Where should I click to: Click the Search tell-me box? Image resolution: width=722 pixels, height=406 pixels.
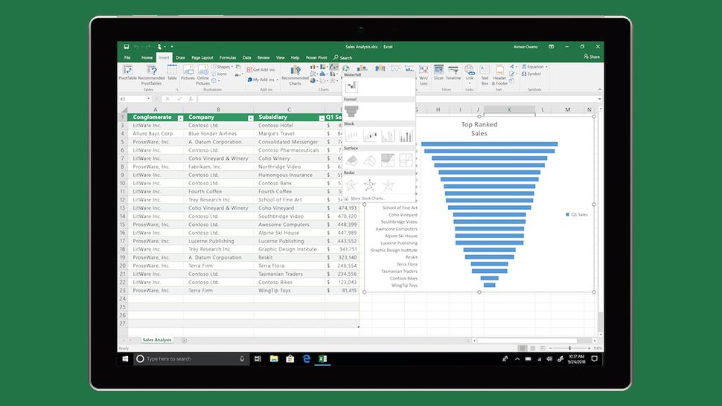(343, 57)
